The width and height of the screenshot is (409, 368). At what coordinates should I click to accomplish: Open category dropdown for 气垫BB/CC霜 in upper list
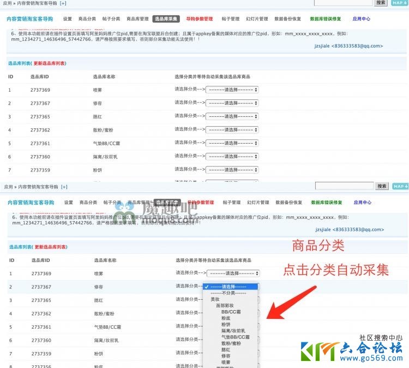[232, 143]
